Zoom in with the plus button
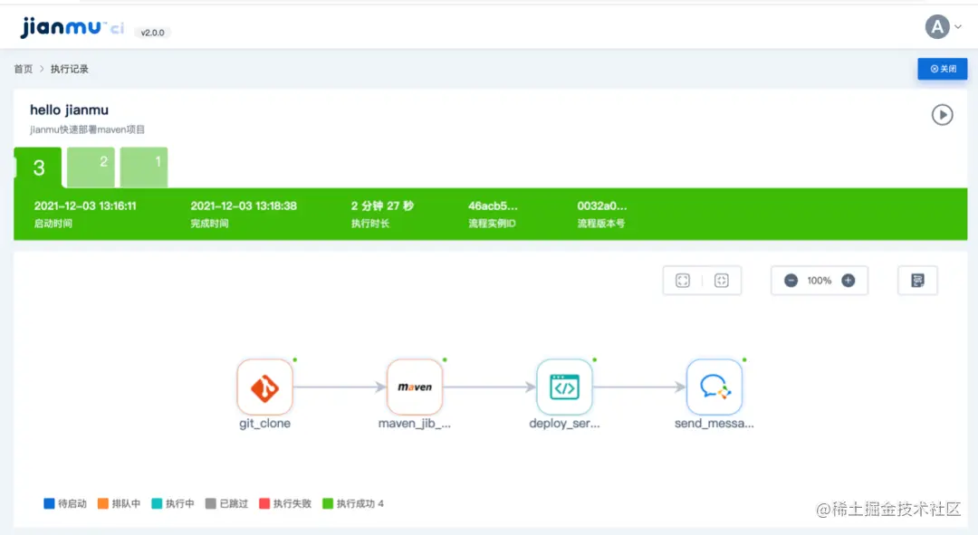 [849, 281]
